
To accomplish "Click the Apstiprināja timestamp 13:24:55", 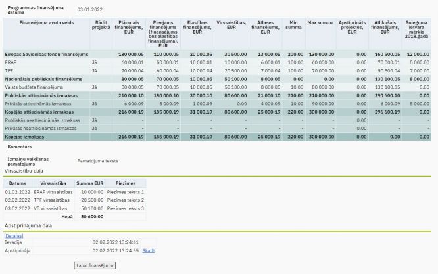I will click(x=115, y=250).
